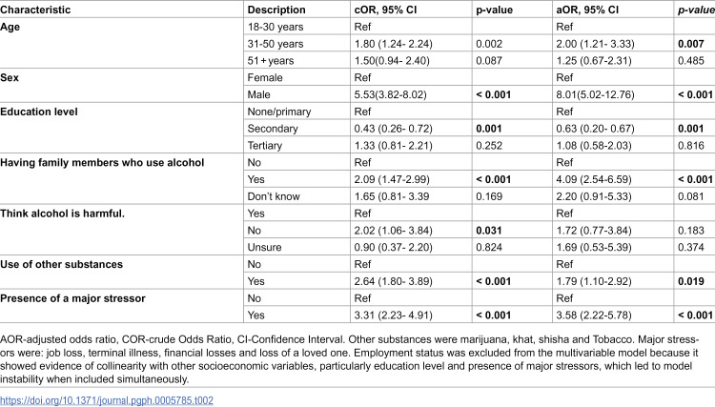Viewport: 715px width, 407px height.
Task: Select the p-value 0.031 cell
Action: click(x=489, y=231)
